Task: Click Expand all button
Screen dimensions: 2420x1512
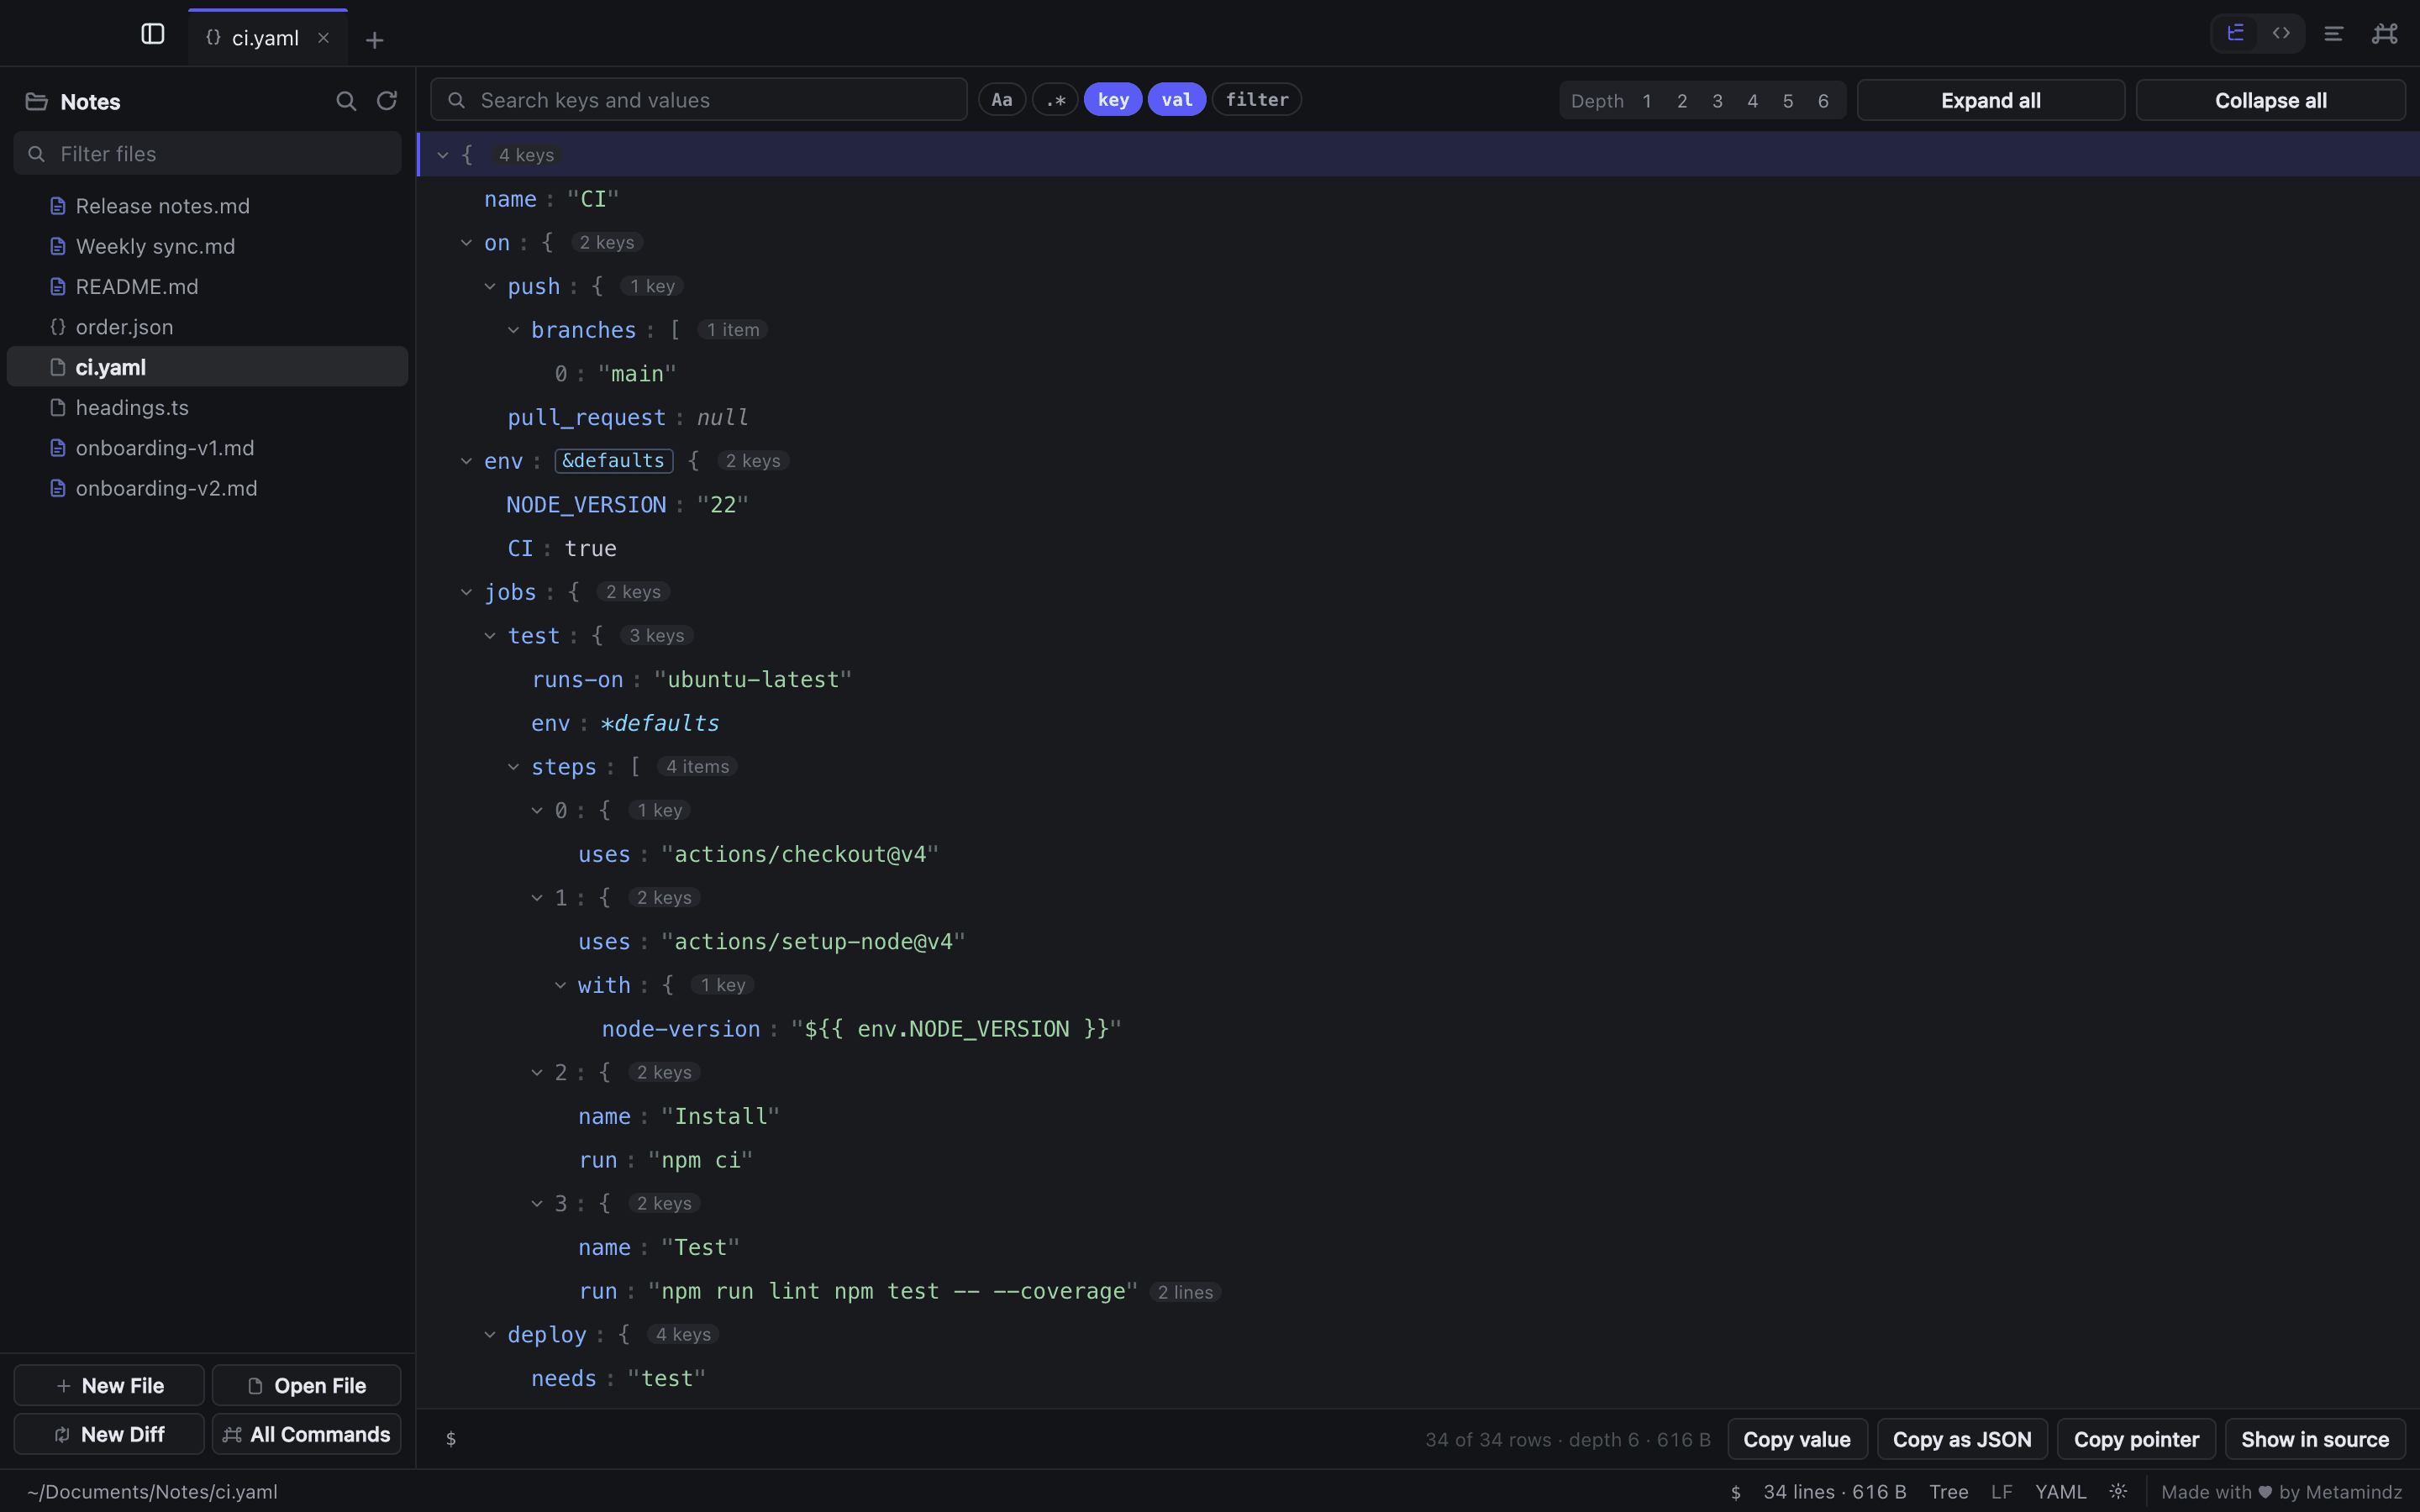Action: pyautogui.click(x=1990, y=100)
